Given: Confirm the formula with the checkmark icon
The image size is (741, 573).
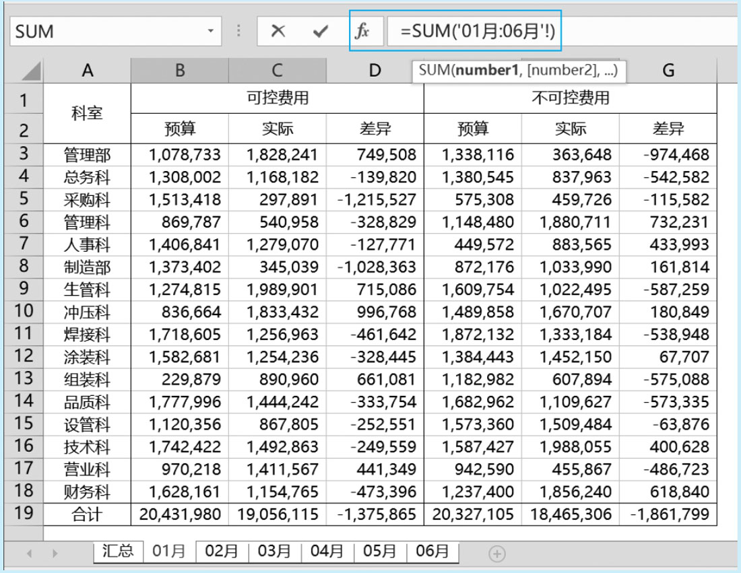Looking at the screenshot, I should (x=321, y=31).
